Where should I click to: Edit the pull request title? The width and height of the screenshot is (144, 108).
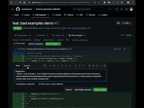click(118, 23)
